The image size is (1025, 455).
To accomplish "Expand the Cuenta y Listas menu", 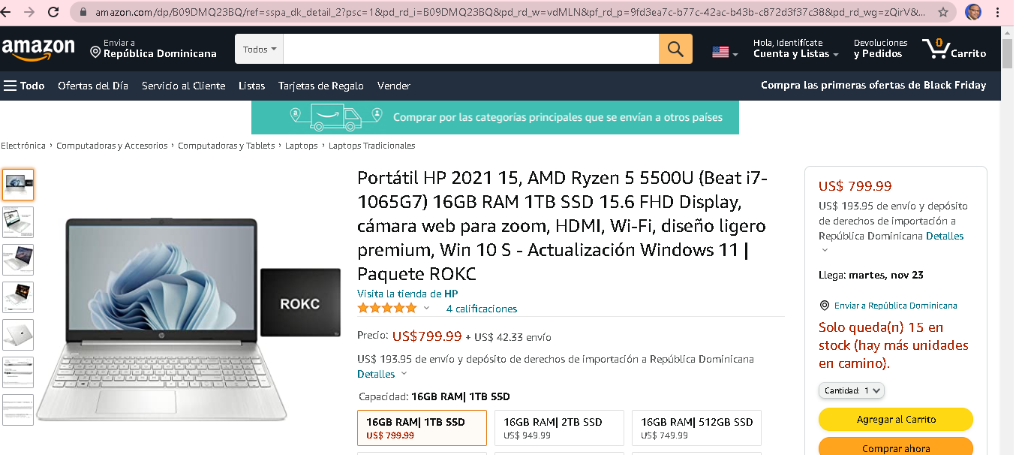I will [796, 49].
